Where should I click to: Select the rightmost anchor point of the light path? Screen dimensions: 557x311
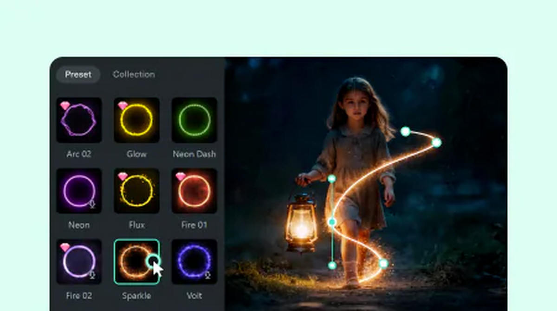(x=436, y=143)
